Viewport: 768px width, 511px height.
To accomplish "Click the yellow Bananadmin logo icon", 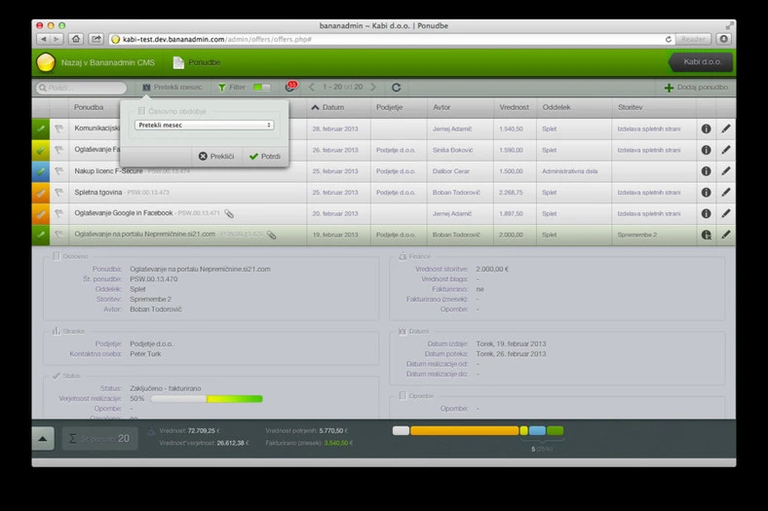I will [45, 62].
